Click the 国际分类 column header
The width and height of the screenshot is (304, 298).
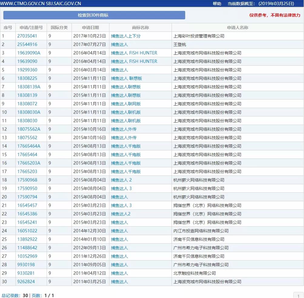(59, 28)
